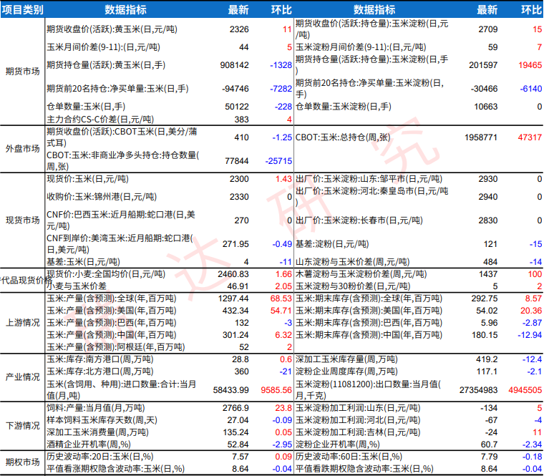The height and width of the screenshot is (476, 549).
Task: Click value 271.95 for 美湾玉米 CNF price
Action: click(x=235, y=244)
